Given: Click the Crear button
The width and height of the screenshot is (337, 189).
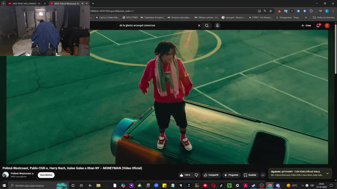Looking at the screenshot, I should click(306, 25).
